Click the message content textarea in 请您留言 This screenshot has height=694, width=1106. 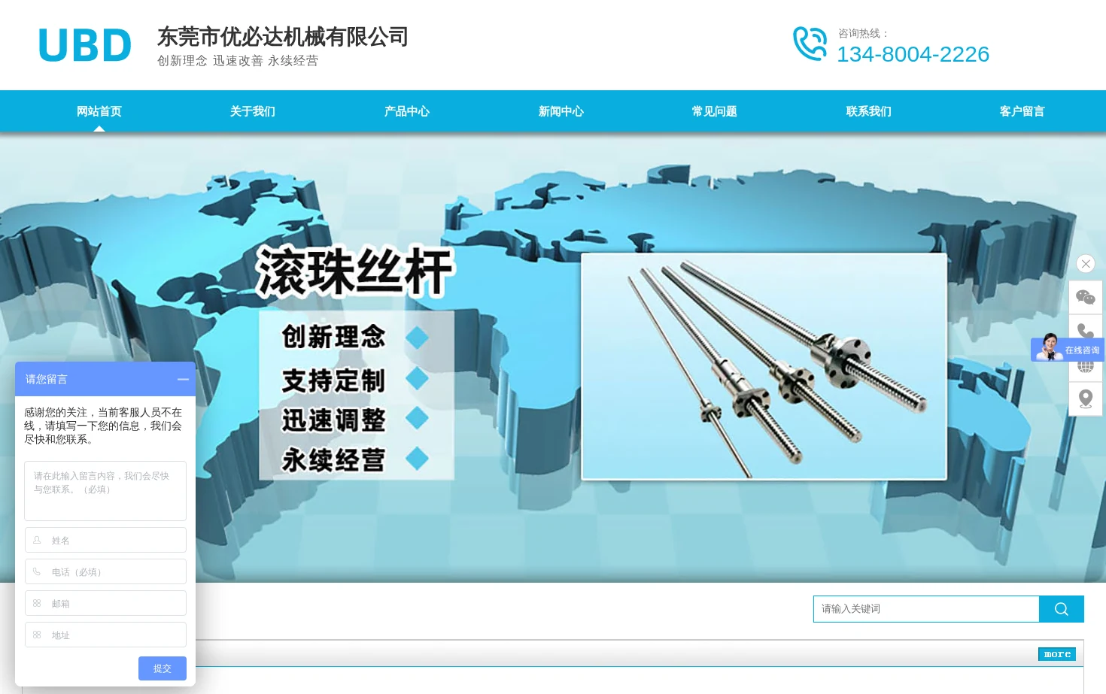point(105,491)
